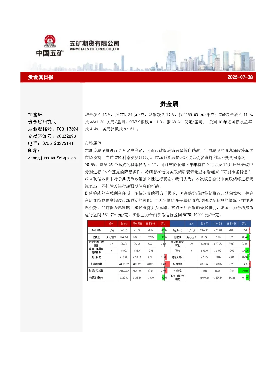The width and height of the screenshot is (273, 386).
Task: Click the 贵金属研究员 job title
Action: point(42,122)
